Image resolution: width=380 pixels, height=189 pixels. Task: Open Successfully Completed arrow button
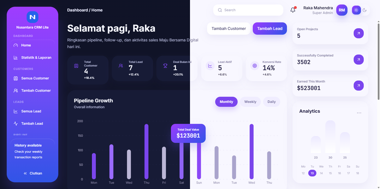359,60
